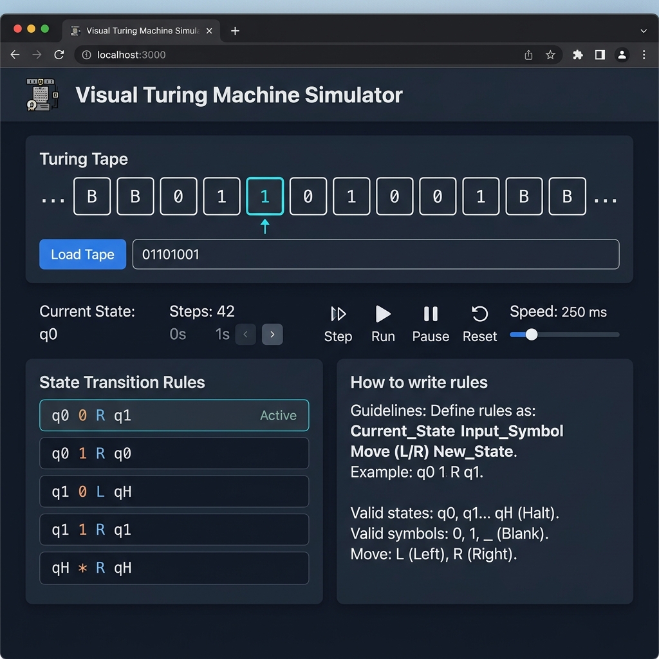This screenshot has width=659, height=659.
Task: Click the Valid symbols guideline line
Action: [449, 534]
